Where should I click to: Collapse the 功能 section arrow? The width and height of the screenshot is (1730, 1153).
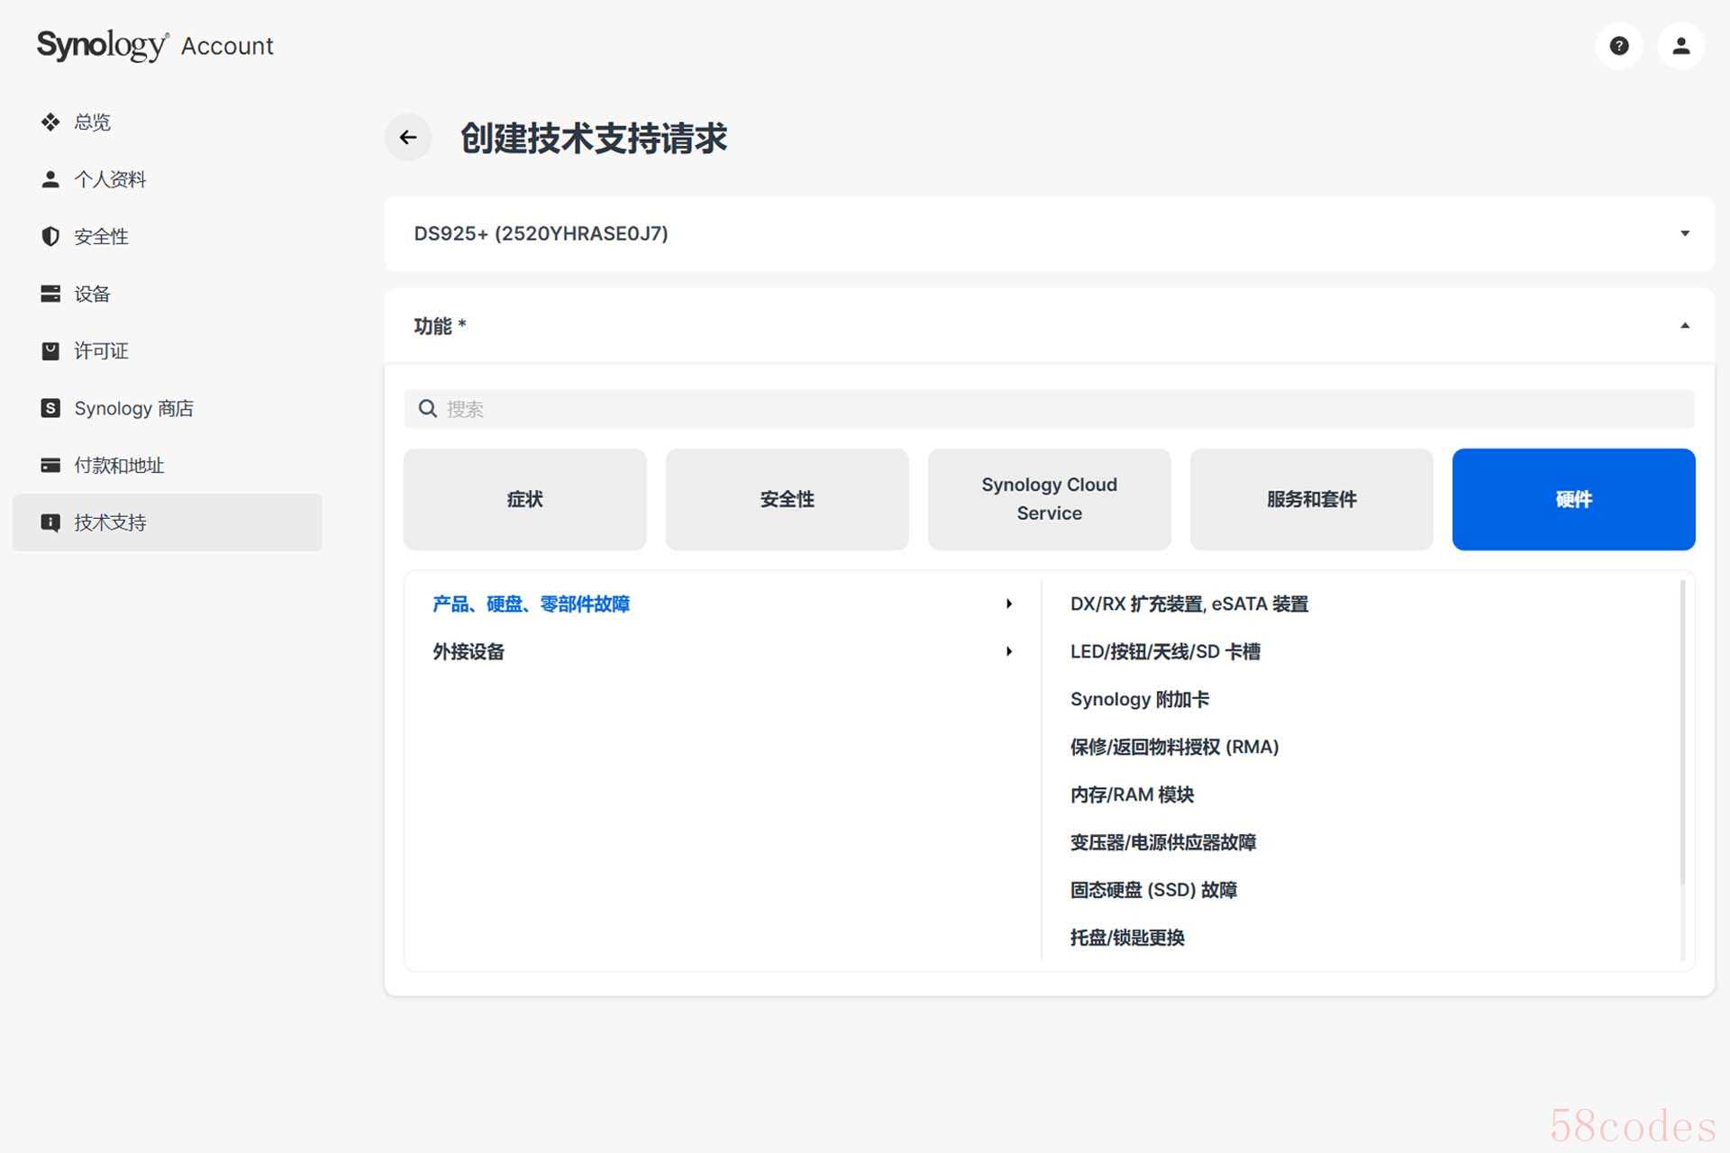click(x=1684, y=325)
